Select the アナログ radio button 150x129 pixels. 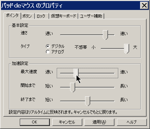coord(48,52)
